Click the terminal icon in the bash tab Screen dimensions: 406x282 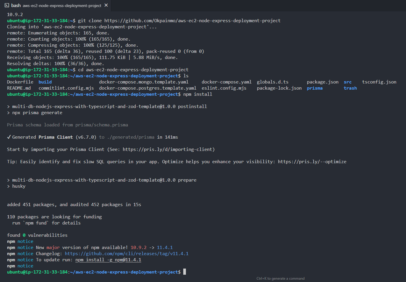pos(7,6)
